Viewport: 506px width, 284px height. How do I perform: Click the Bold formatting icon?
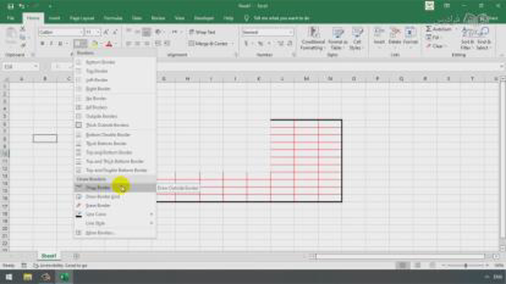tap(42, 43)
